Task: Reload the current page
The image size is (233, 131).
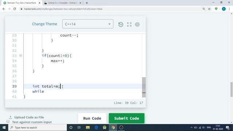Action: (x=15, y=9)
